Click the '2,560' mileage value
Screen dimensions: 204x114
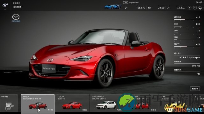(161, 8)
